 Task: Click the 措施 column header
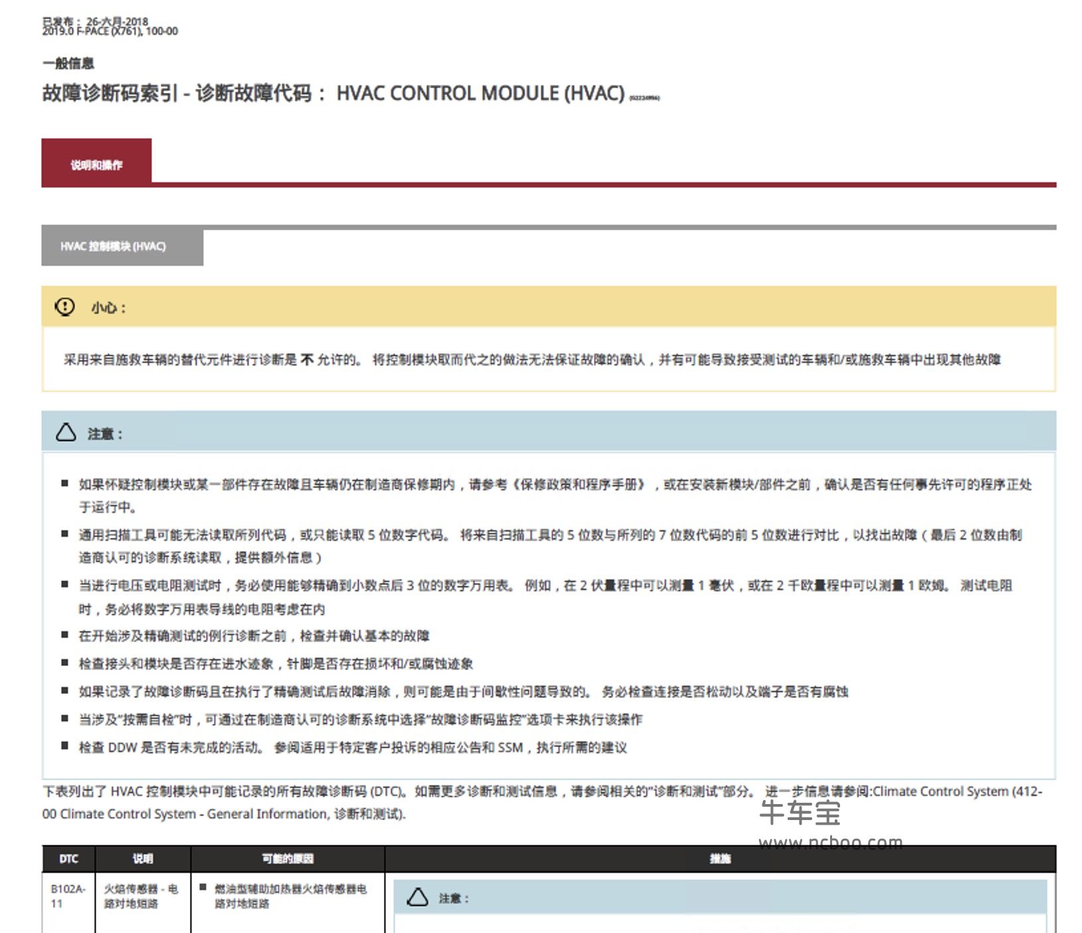pos(720,859)
